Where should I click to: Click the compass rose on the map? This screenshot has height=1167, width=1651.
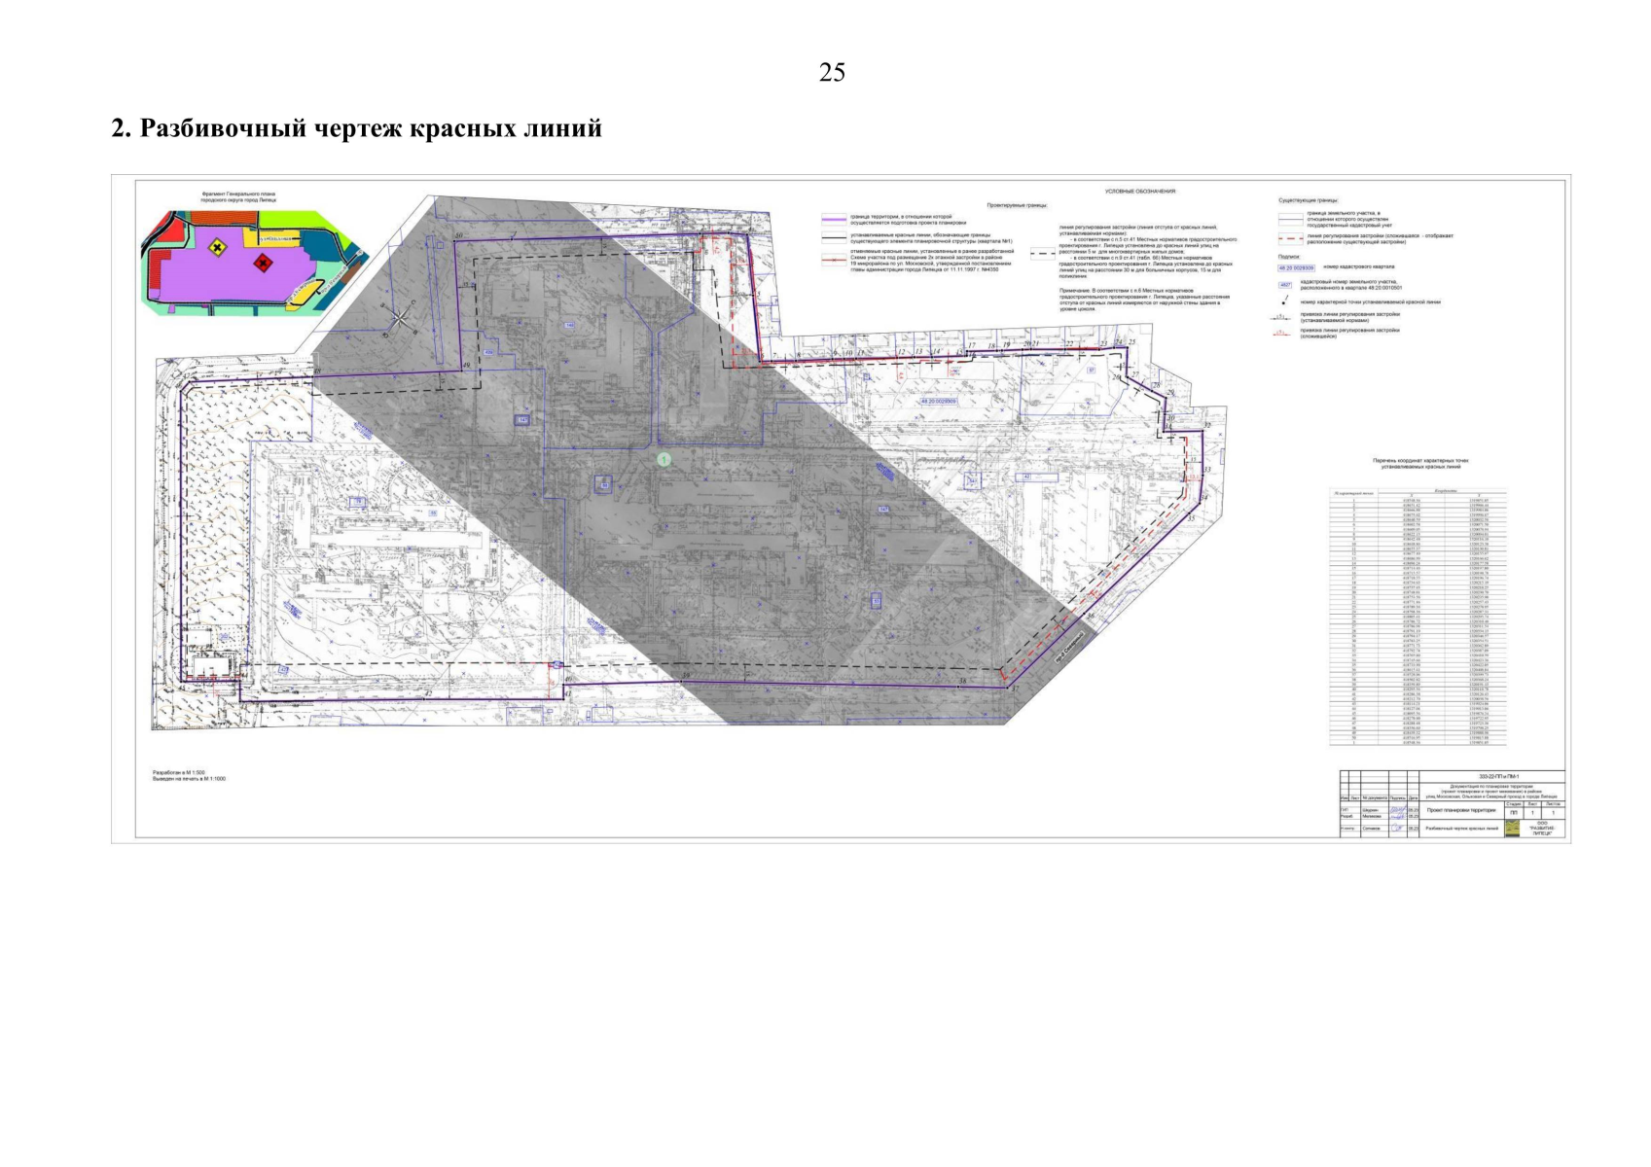tap(400, 320)
